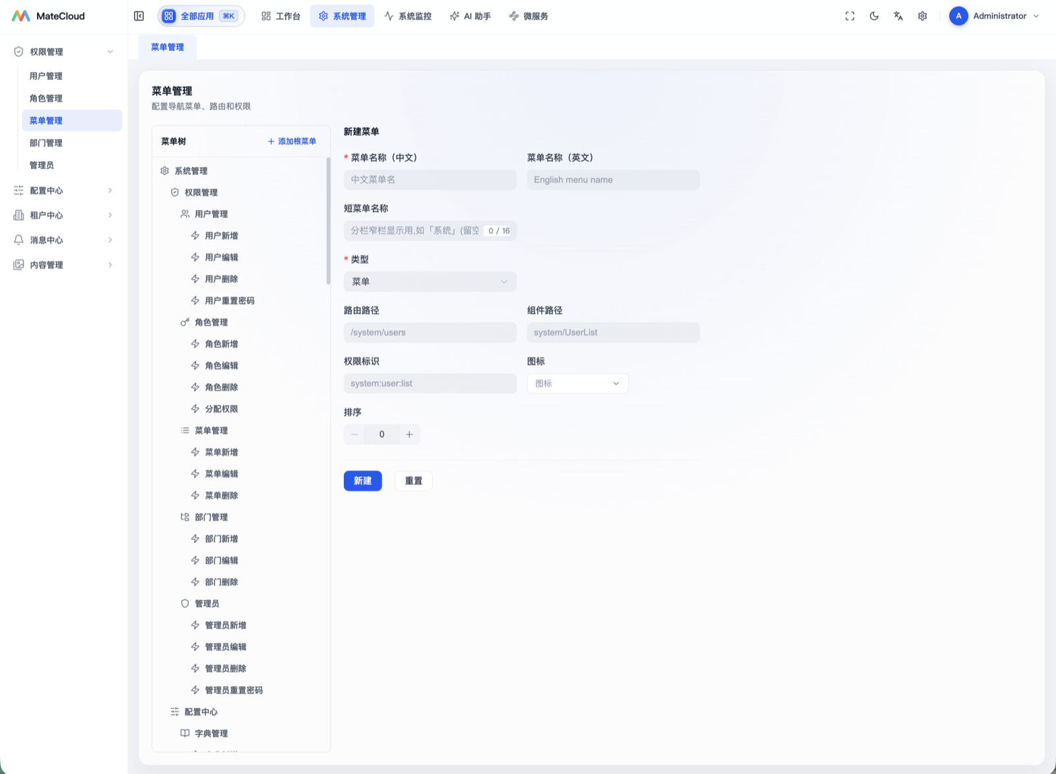Open the 工作台 top menu
The width and height of the screenshot is (1056, 774).
click(x=280, y=16)
